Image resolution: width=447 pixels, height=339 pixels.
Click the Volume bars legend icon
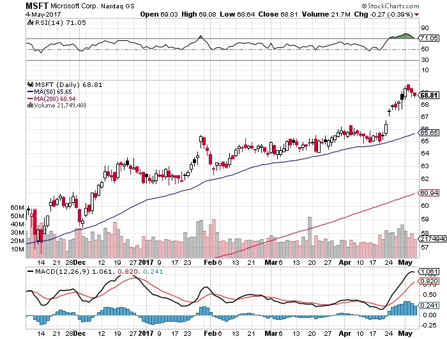pyautogui.click(x=30, y=106)
